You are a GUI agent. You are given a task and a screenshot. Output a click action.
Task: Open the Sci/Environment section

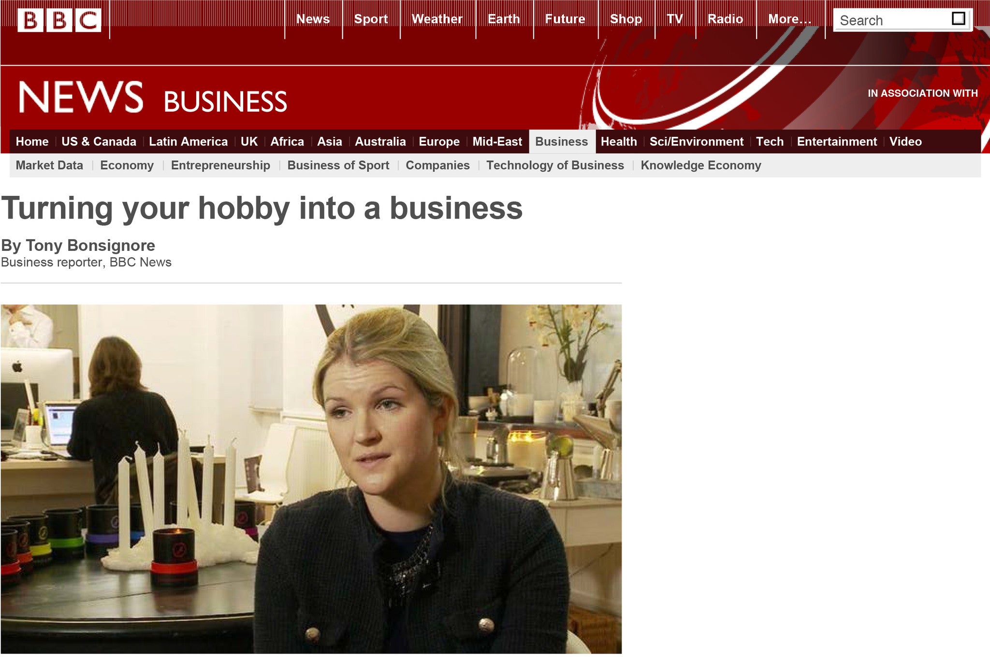[x=696, y=142]
